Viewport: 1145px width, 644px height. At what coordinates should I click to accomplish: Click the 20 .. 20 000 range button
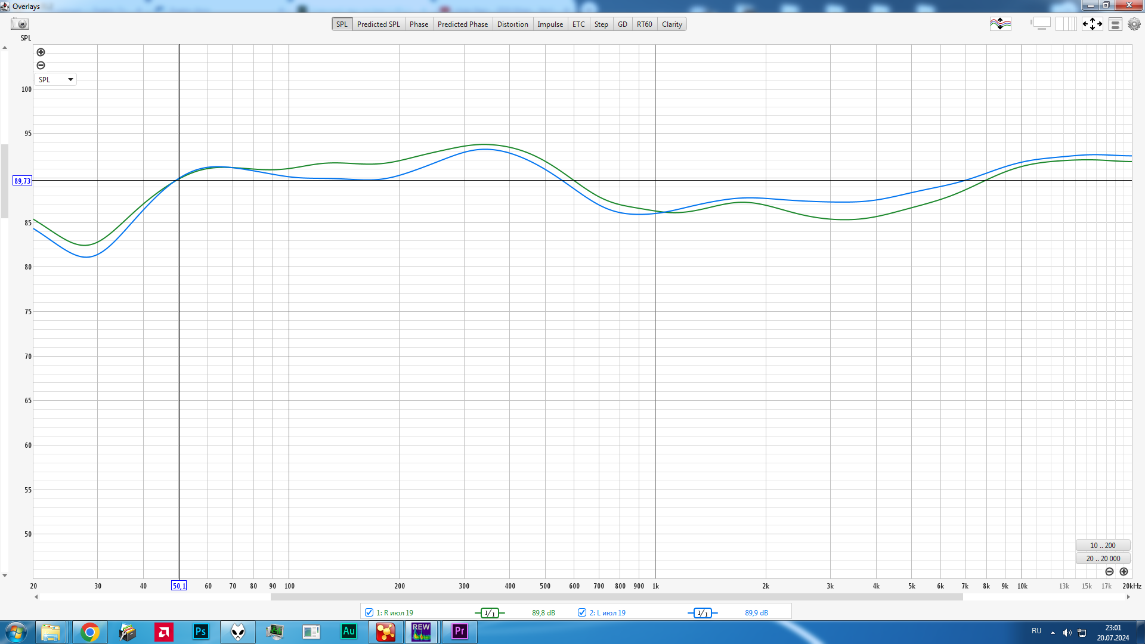[1103, 559]
